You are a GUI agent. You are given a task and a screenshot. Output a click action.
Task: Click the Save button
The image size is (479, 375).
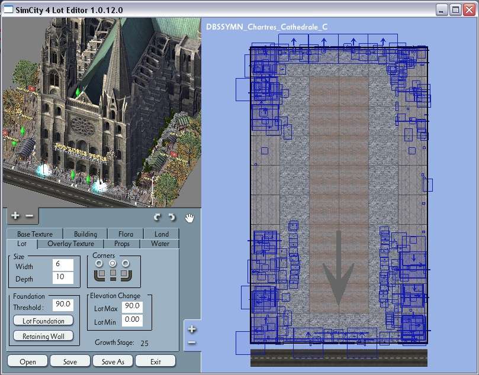click(70, 361)
